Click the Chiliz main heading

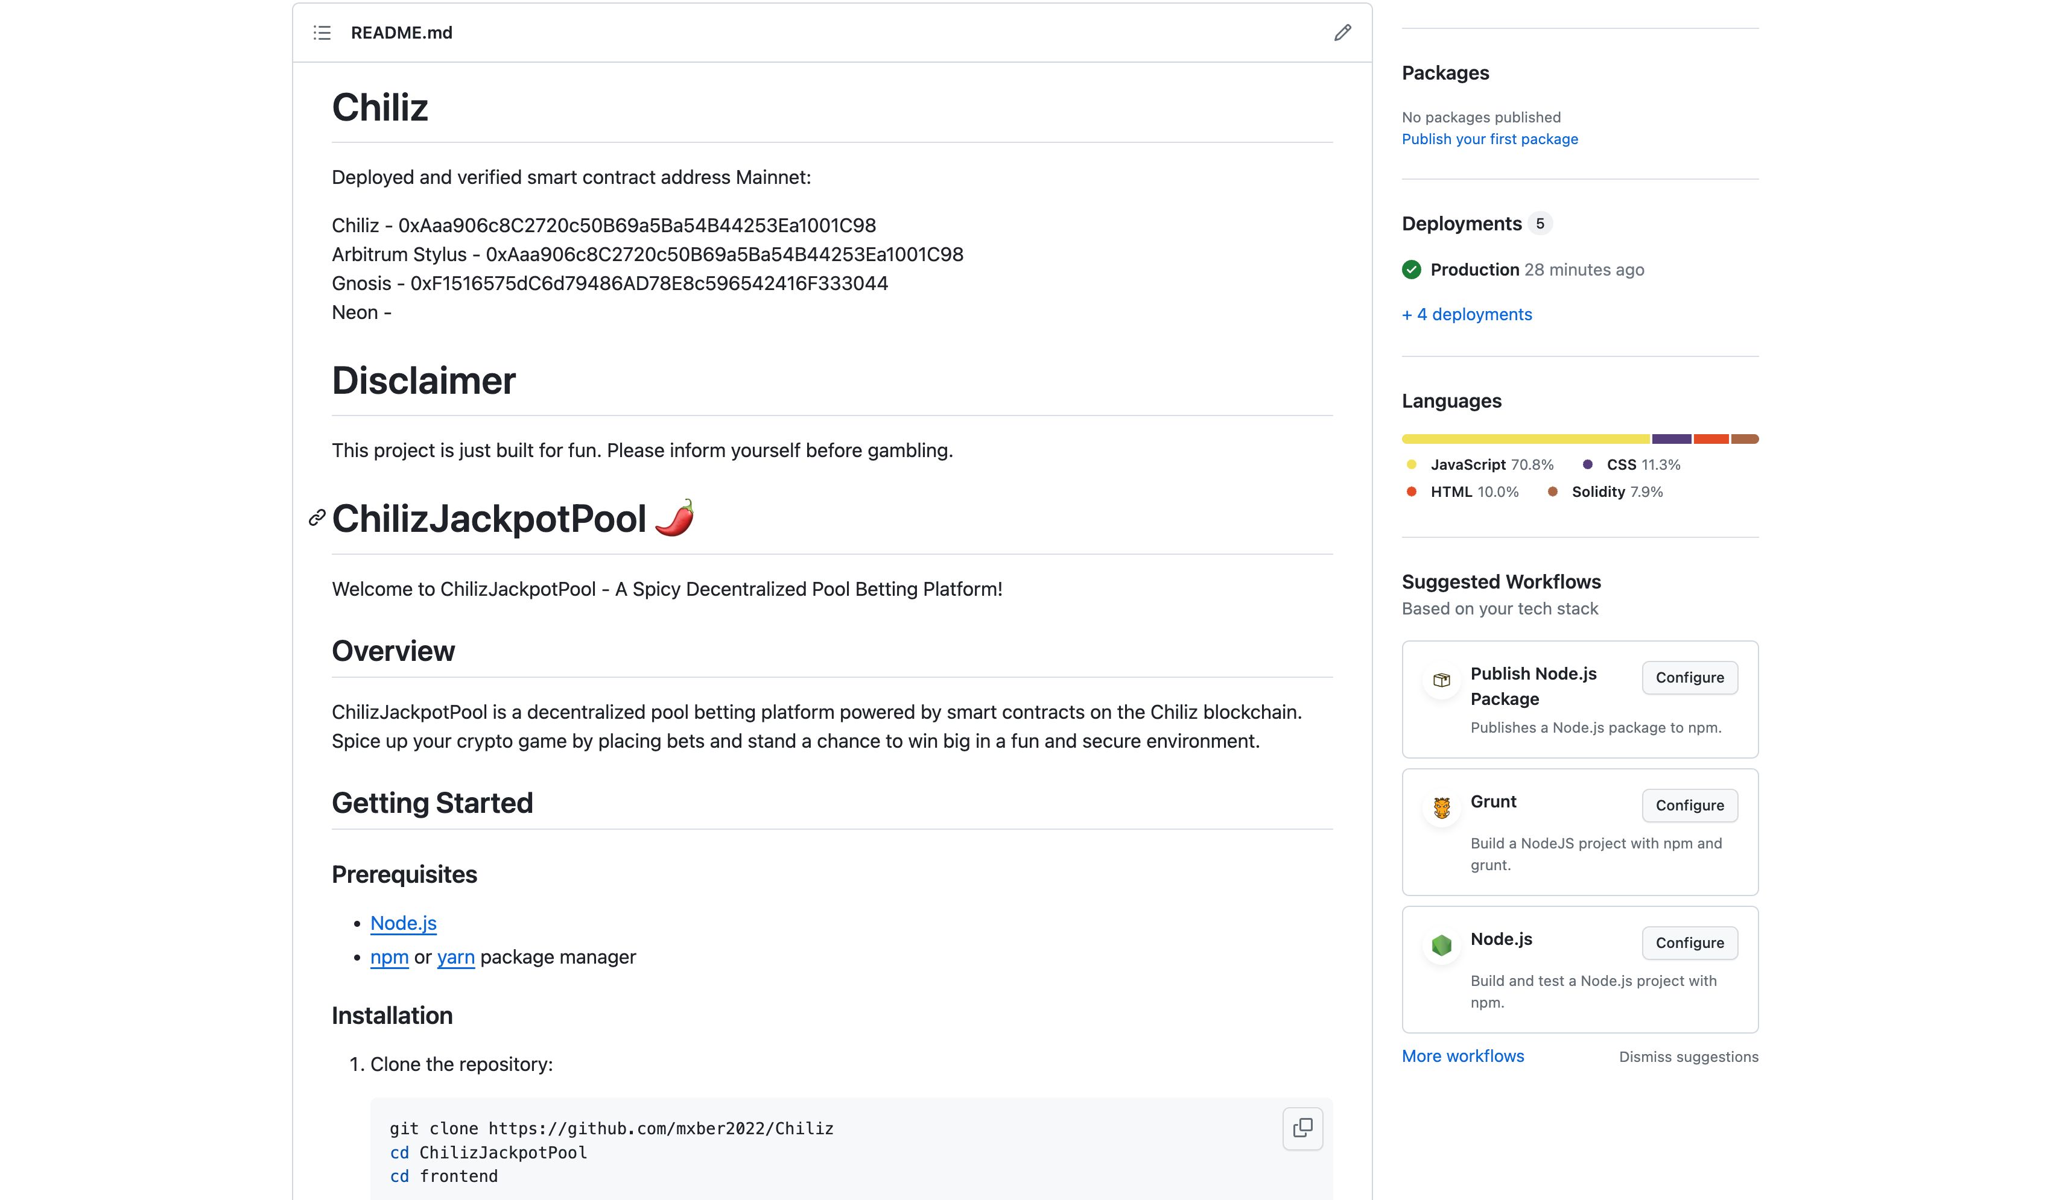(x=380, y=107)
